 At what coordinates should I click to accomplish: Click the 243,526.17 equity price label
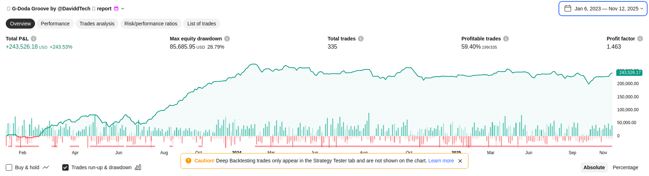coord(629,73)
